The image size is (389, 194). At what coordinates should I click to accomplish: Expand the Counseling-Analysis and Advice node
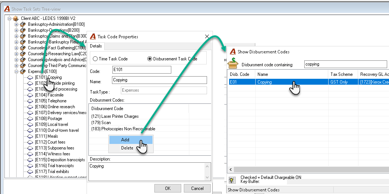(16, 60)
